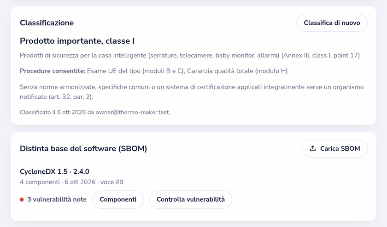
Task: Select 'Prodotto importante, classe I' title
Action: pyautogui.click(x=77, y=41)
